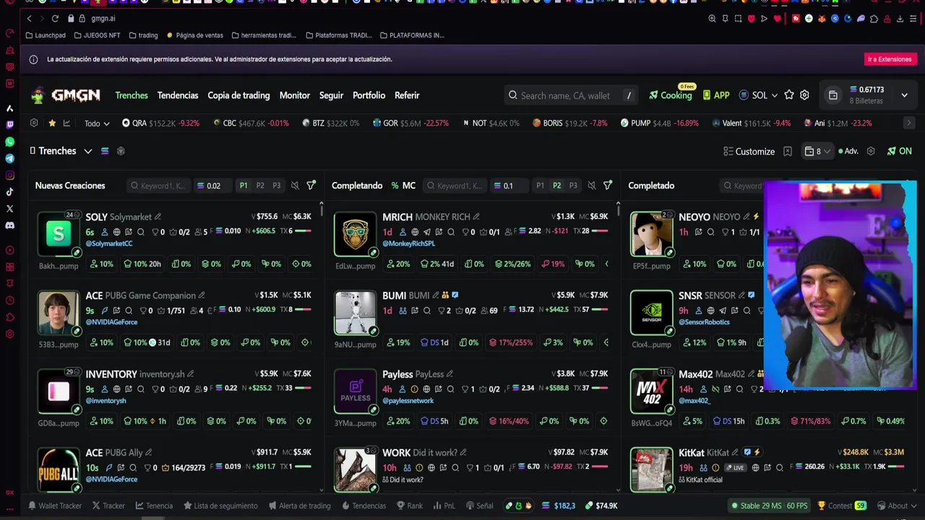925x520 pixels.
Task: Open TikTok from the browser sidebar
Action: [9, 192]
